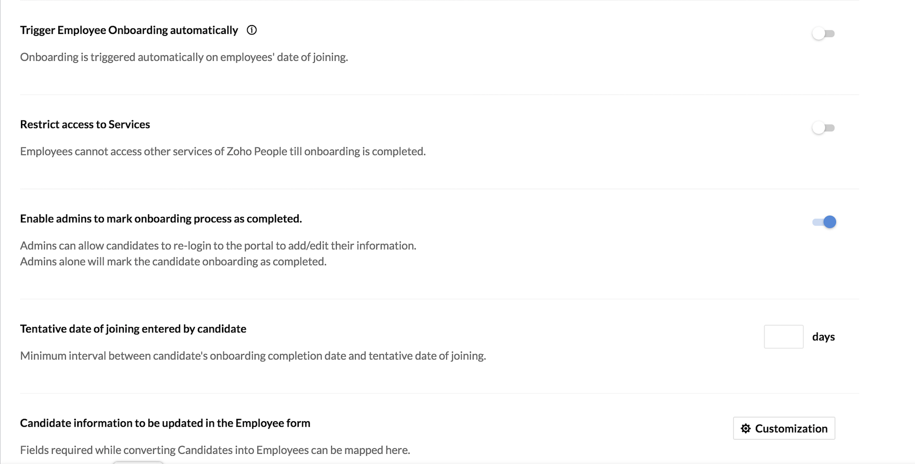The height and width of the screenshot is (464, 915).
Task: Click the 'Restrict access to Services' heading
Action: [x=85, y=124]
